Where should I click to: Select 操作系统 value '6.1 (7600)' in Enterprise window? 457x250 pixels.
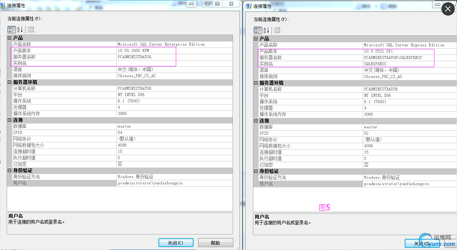[x=128, y=101]
